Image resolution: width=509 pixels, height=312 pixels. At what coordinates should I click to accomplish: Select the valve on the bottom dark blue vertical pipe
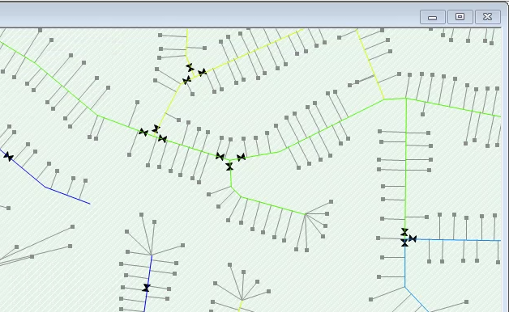coord(146,288)
